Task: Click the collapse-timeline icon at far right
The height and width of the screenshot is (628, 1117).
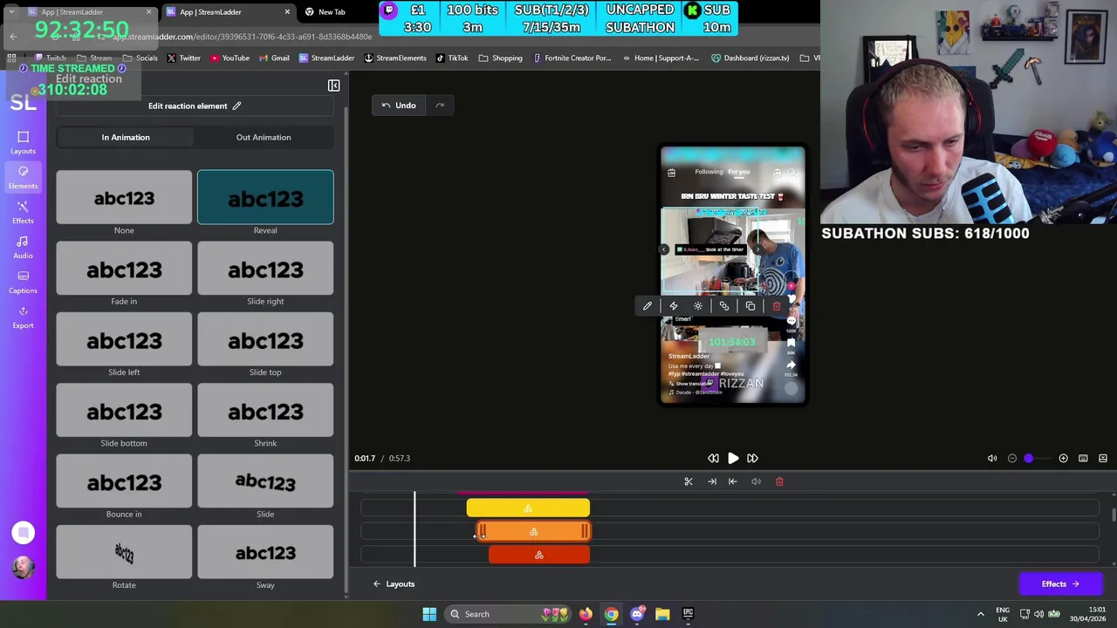Action: point(1103,459)
